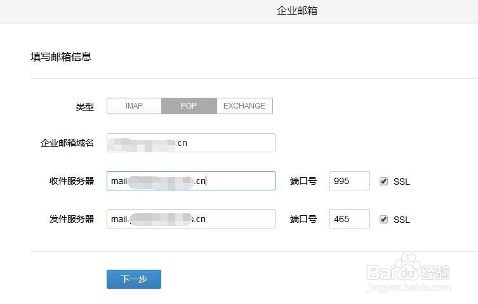
Task: Click the 企业邮箱域名 label text
Action: coord(67,143)
